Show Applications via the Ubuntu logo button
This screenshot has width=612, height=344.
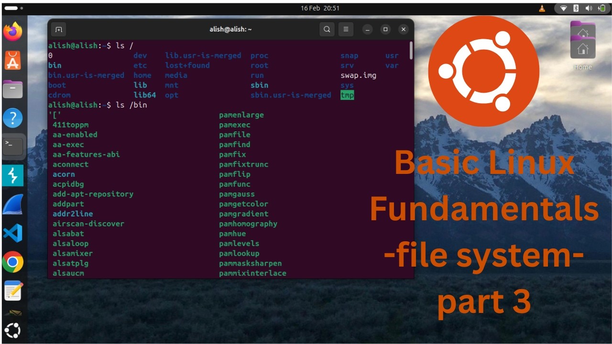point(13,330)
